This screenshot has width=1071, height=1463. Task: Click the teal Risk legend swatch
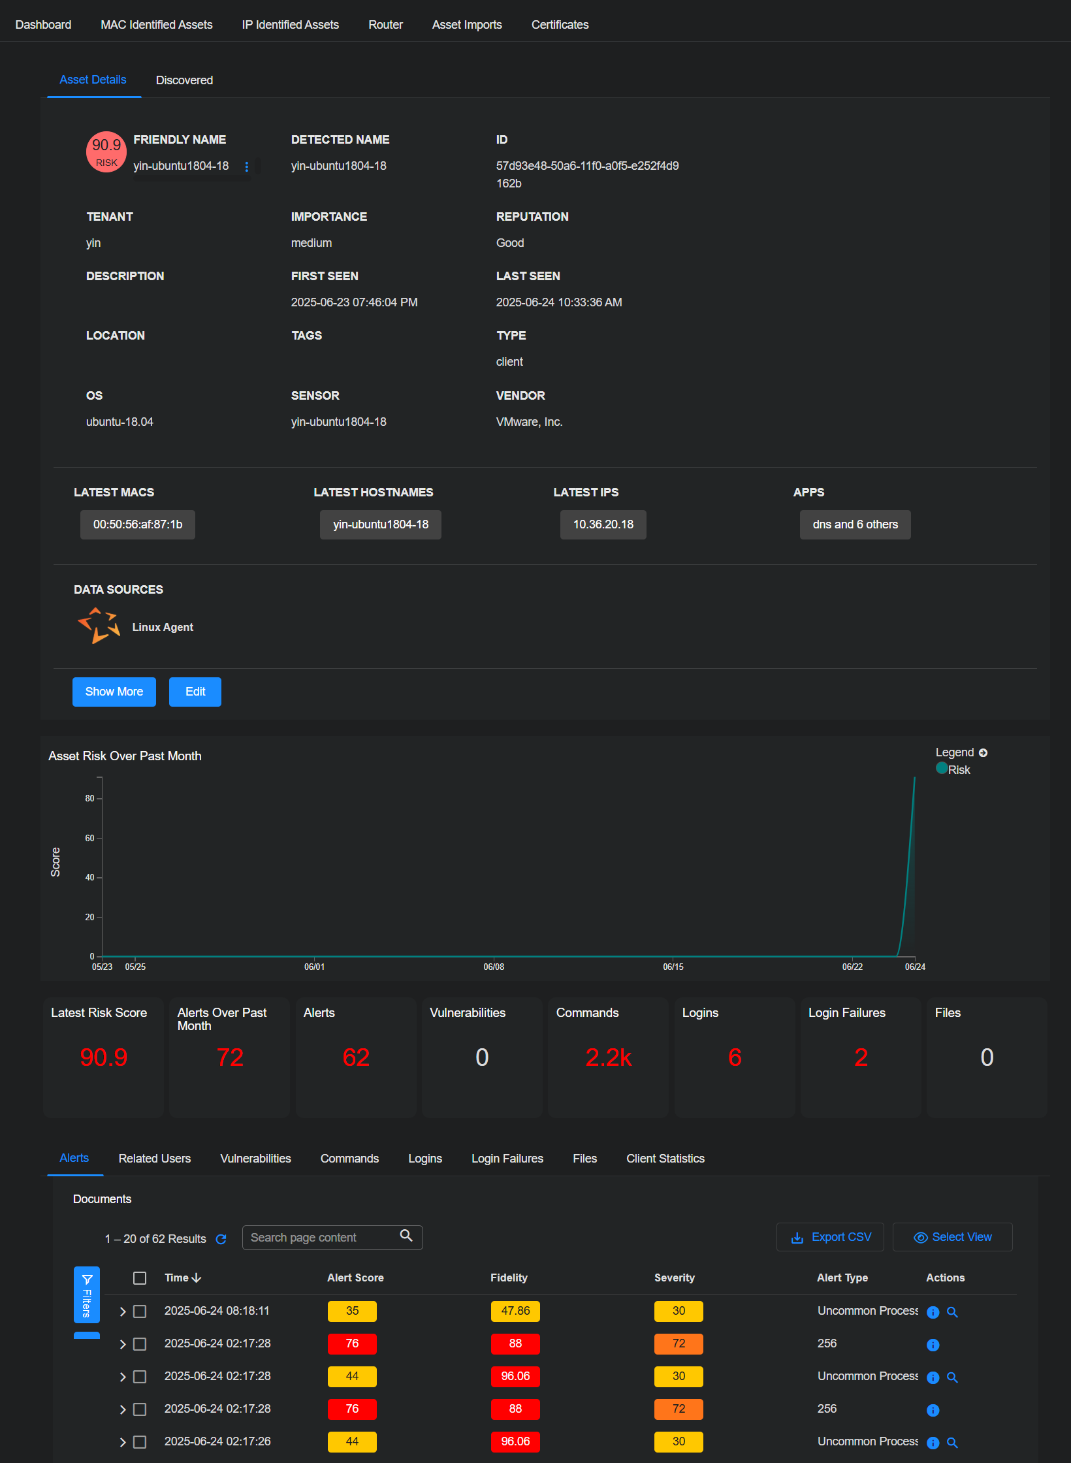[941, 768]
